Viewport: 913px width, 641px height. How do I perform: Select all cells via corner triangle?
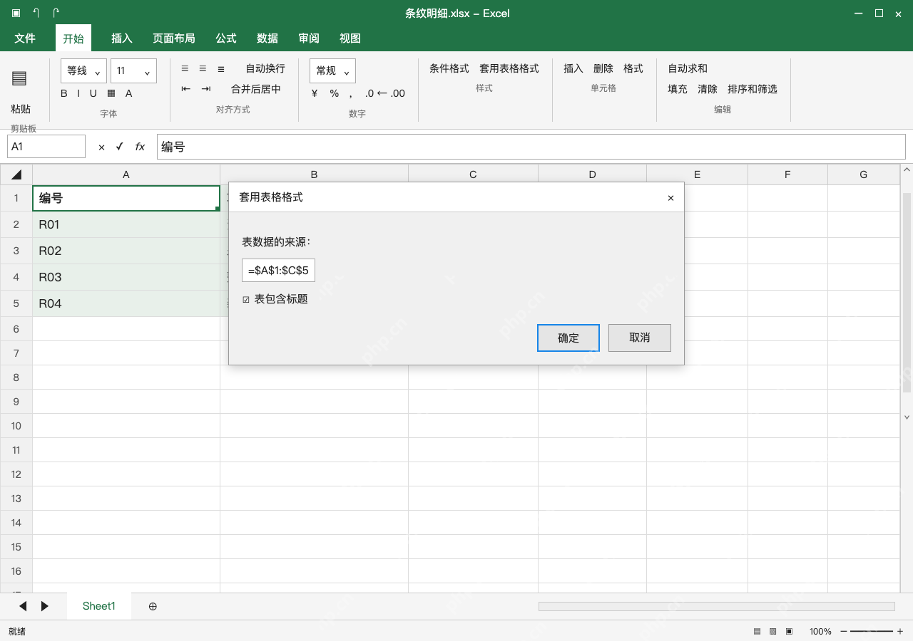(x=16, y=174)
